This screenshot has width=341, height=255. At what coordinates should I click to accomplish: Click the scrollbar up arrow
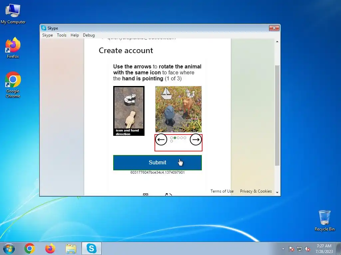277,42
